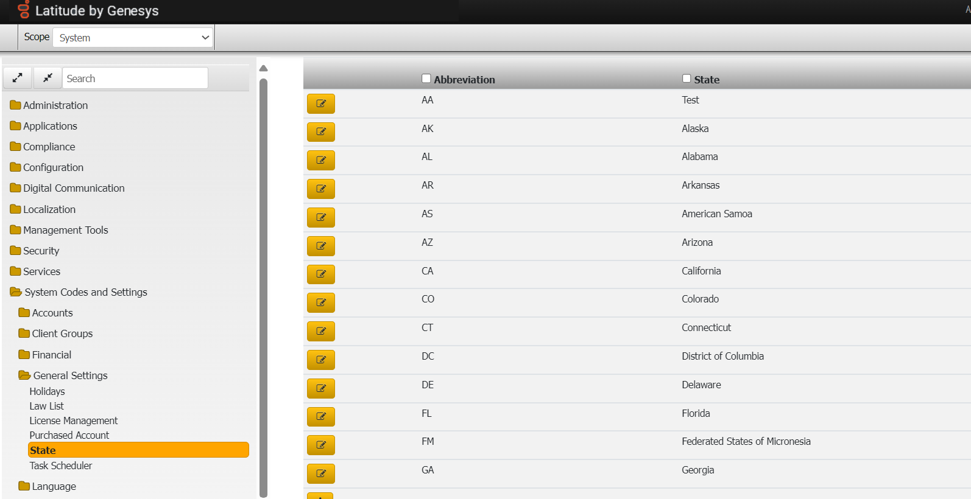971x499 pixels.
Task: Collapse the System Codes and Settings folder
Action: tap(16, 292)
